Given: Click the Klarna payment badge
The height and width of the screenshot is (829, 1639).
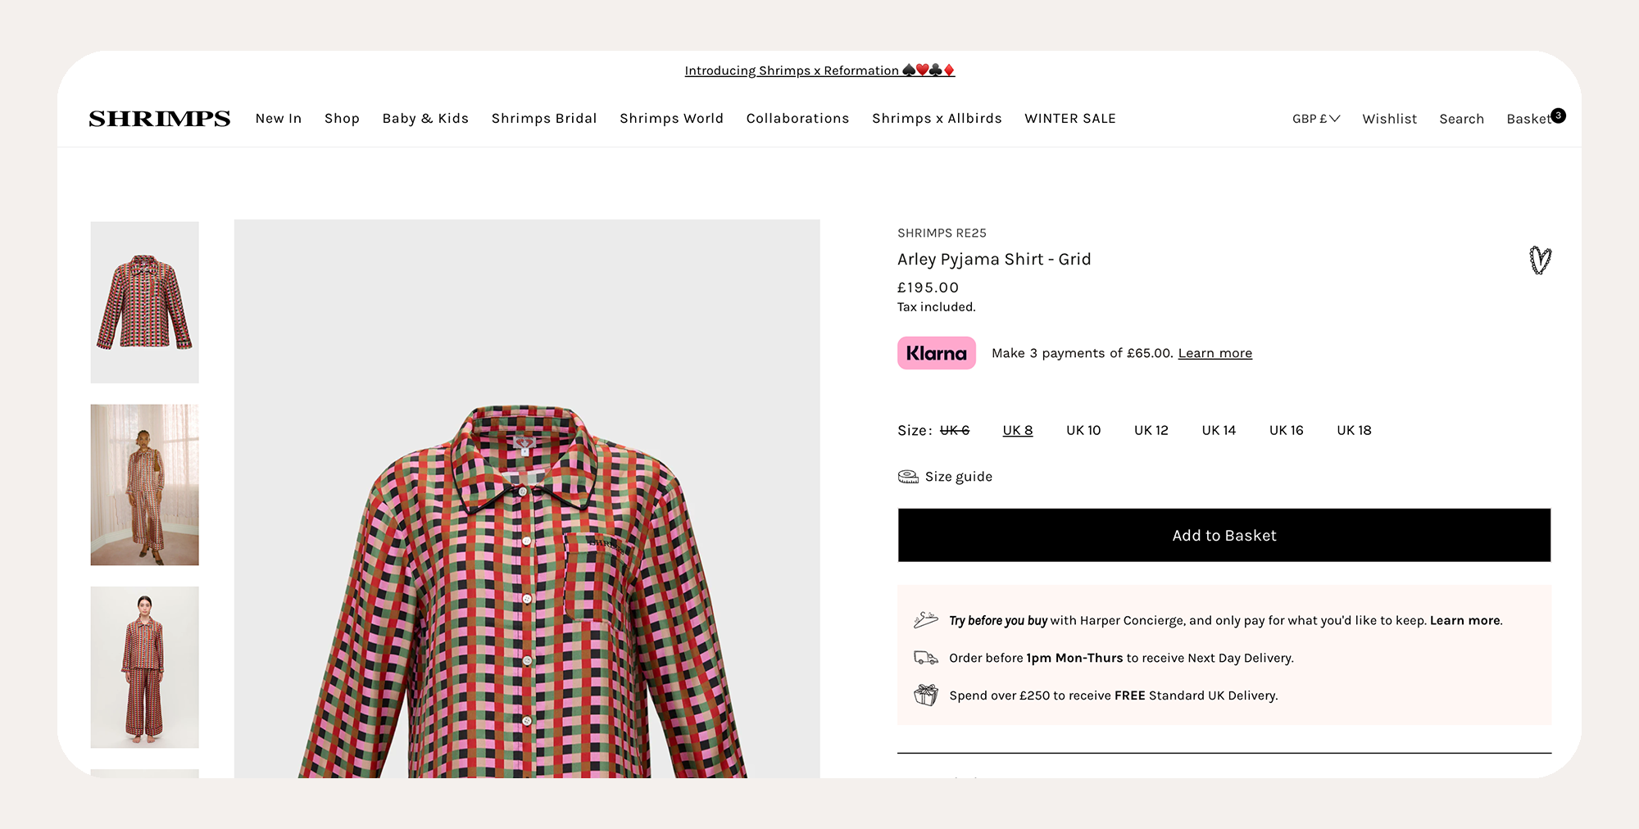Looking at the screenshot, I should click(x=936, y=353).
